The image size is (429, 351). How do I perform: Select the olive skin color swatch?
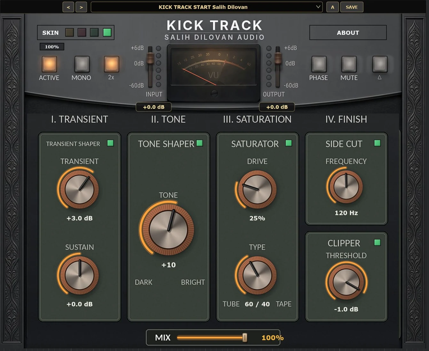coord(69,32)
